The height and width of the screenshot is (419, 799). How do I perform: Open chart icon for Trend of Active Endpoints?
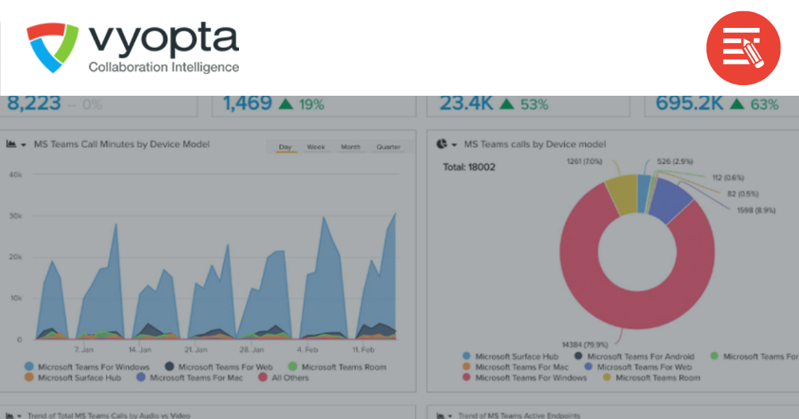click(x=441, y=415)
